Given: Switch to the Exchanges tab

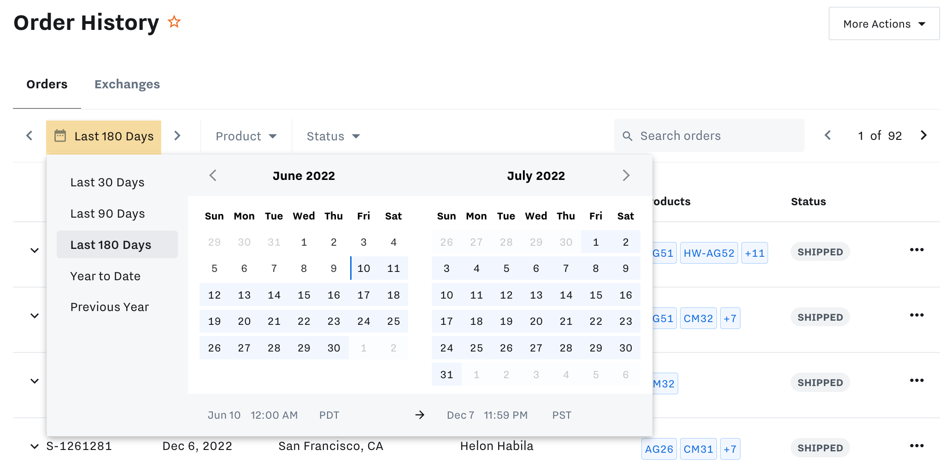Looking at the screenshot, I should [x=127, y=84].
